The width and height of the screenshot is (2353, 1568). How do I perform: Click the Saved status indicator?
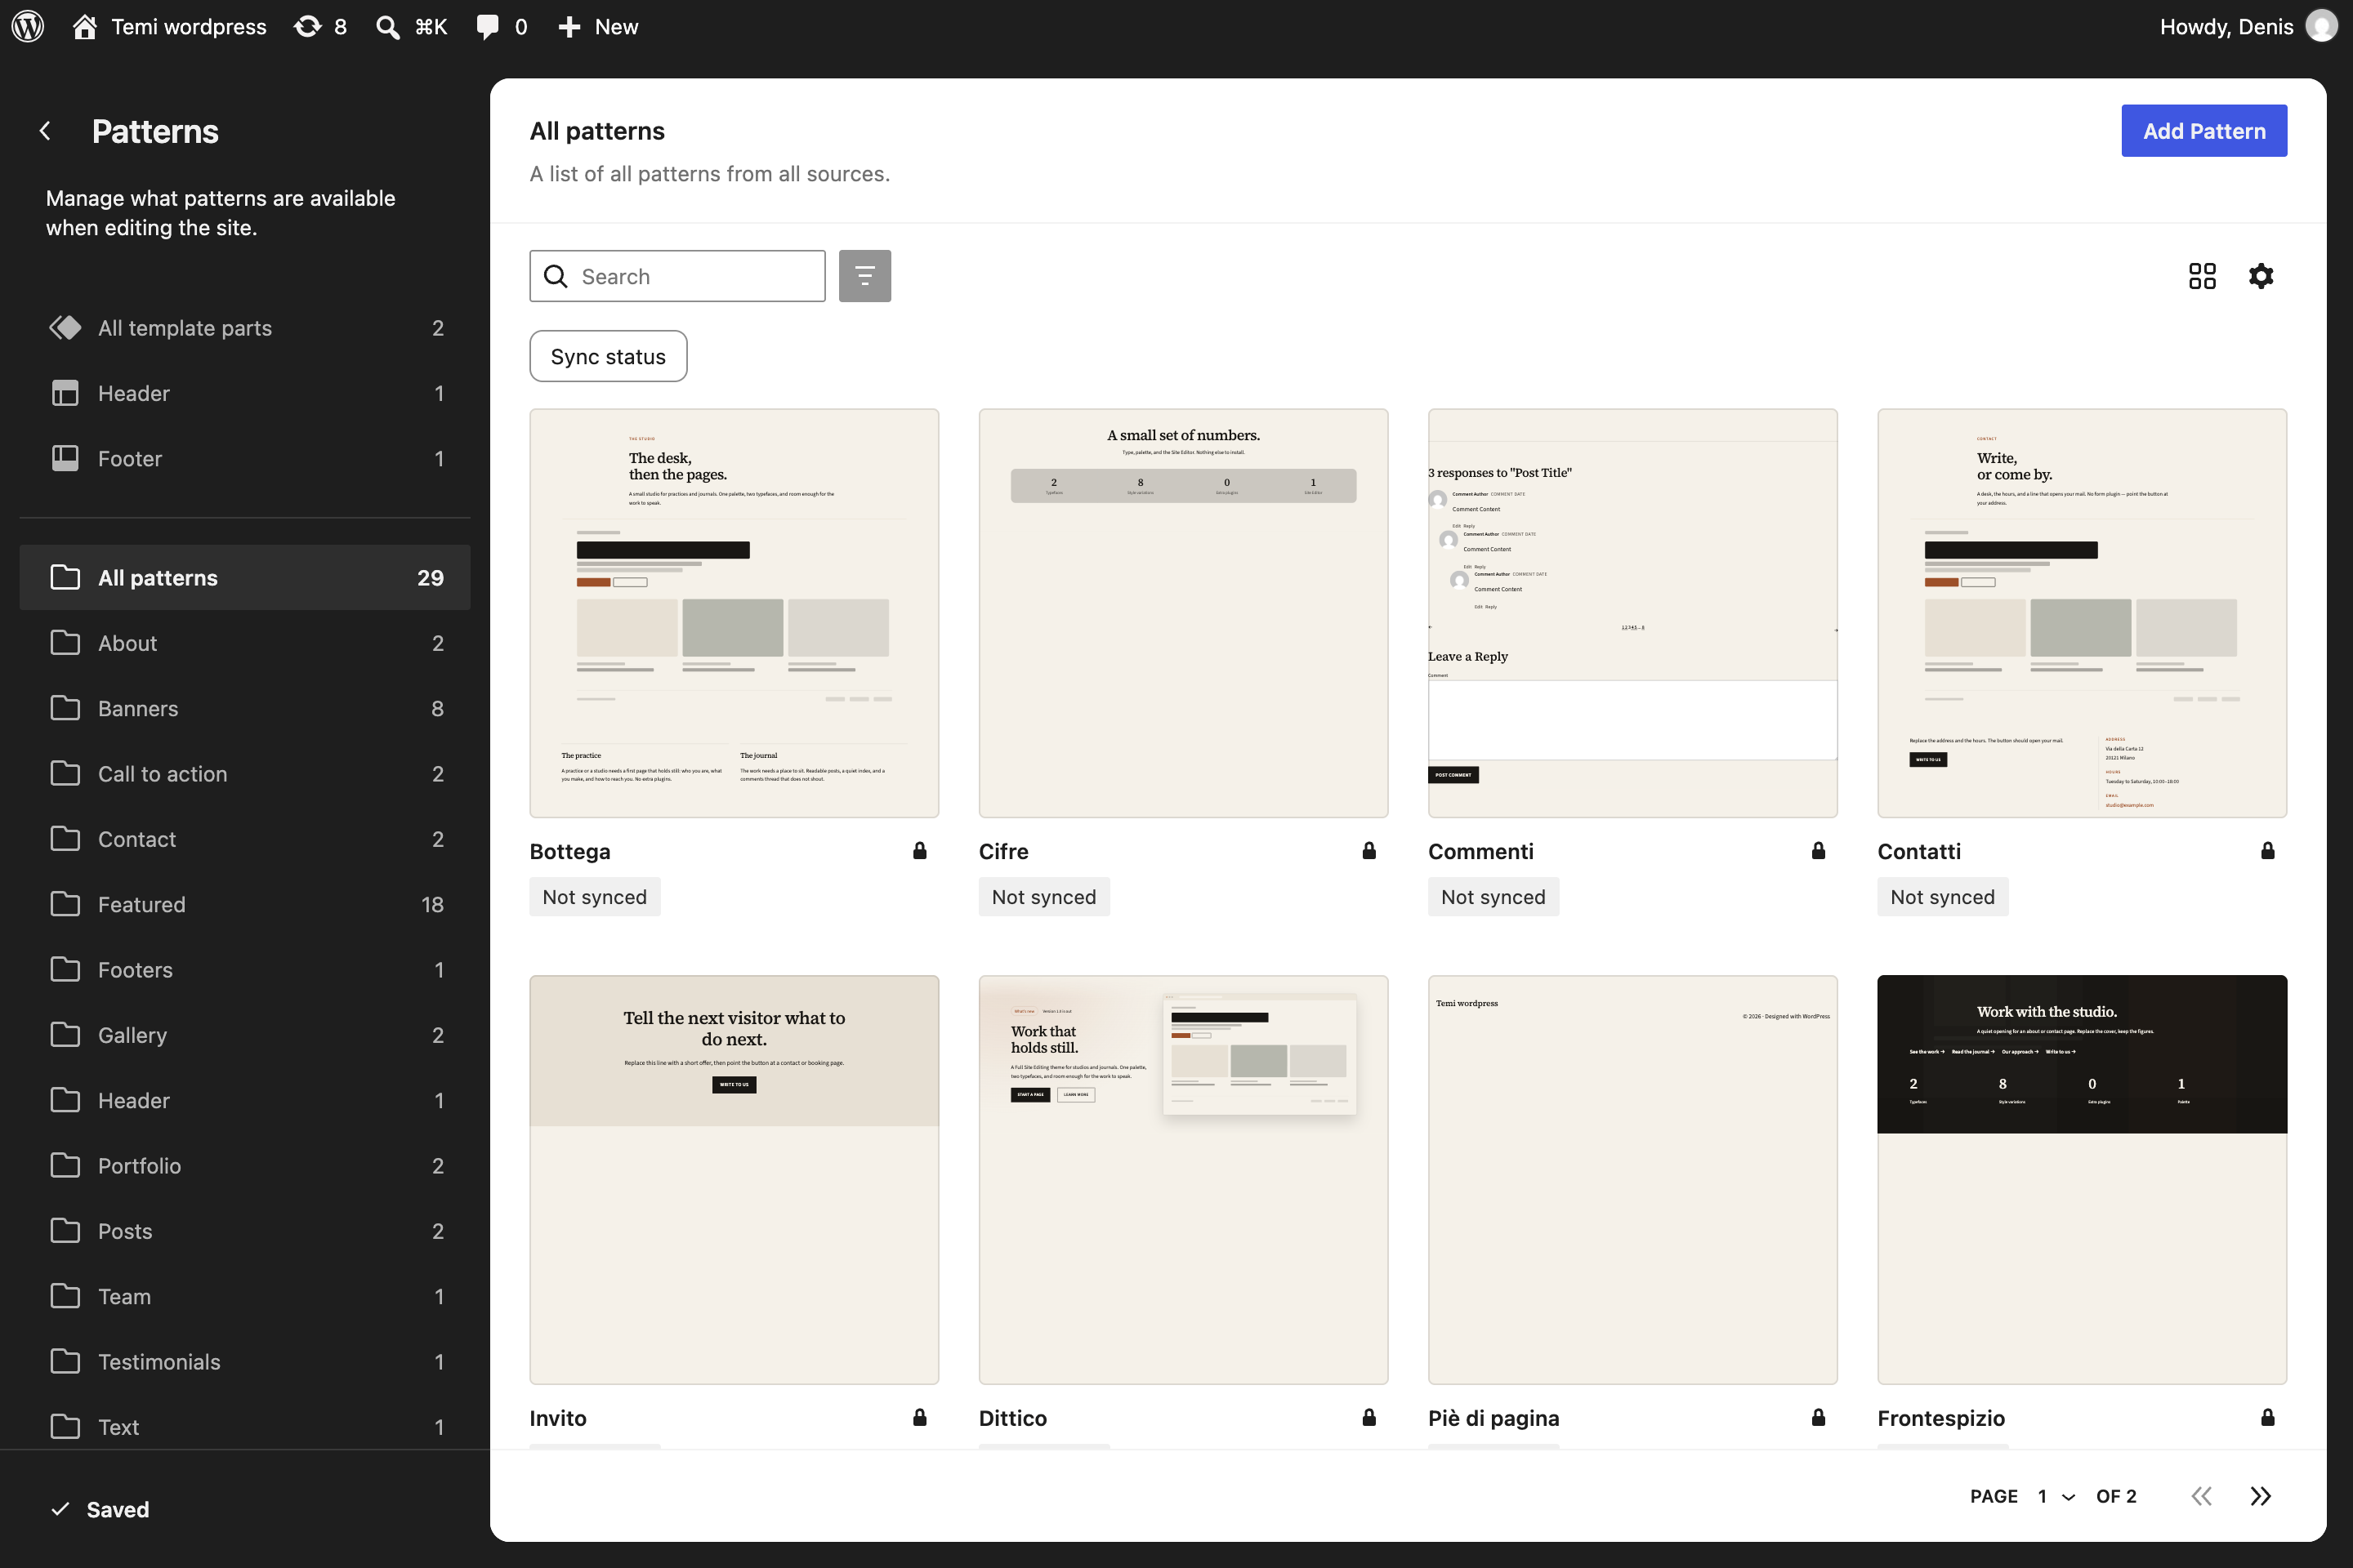click(x=100, y=1509)
